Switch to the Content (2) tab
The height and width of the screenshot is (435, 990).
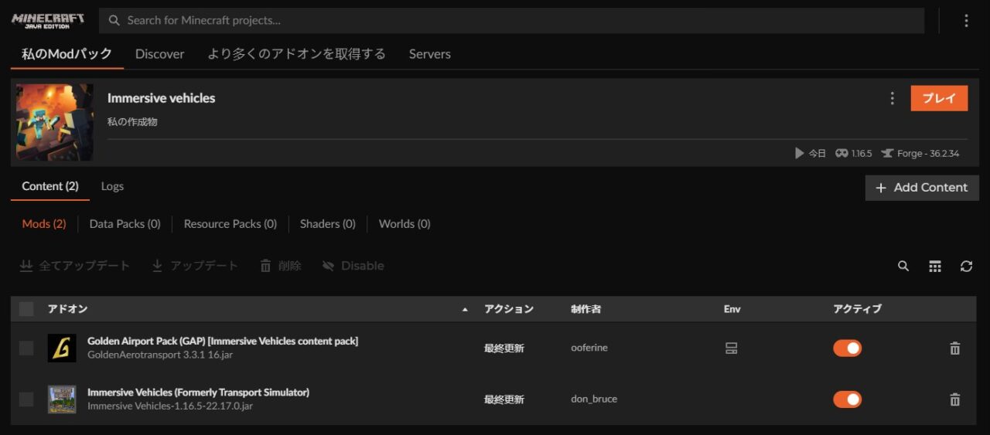50,186
